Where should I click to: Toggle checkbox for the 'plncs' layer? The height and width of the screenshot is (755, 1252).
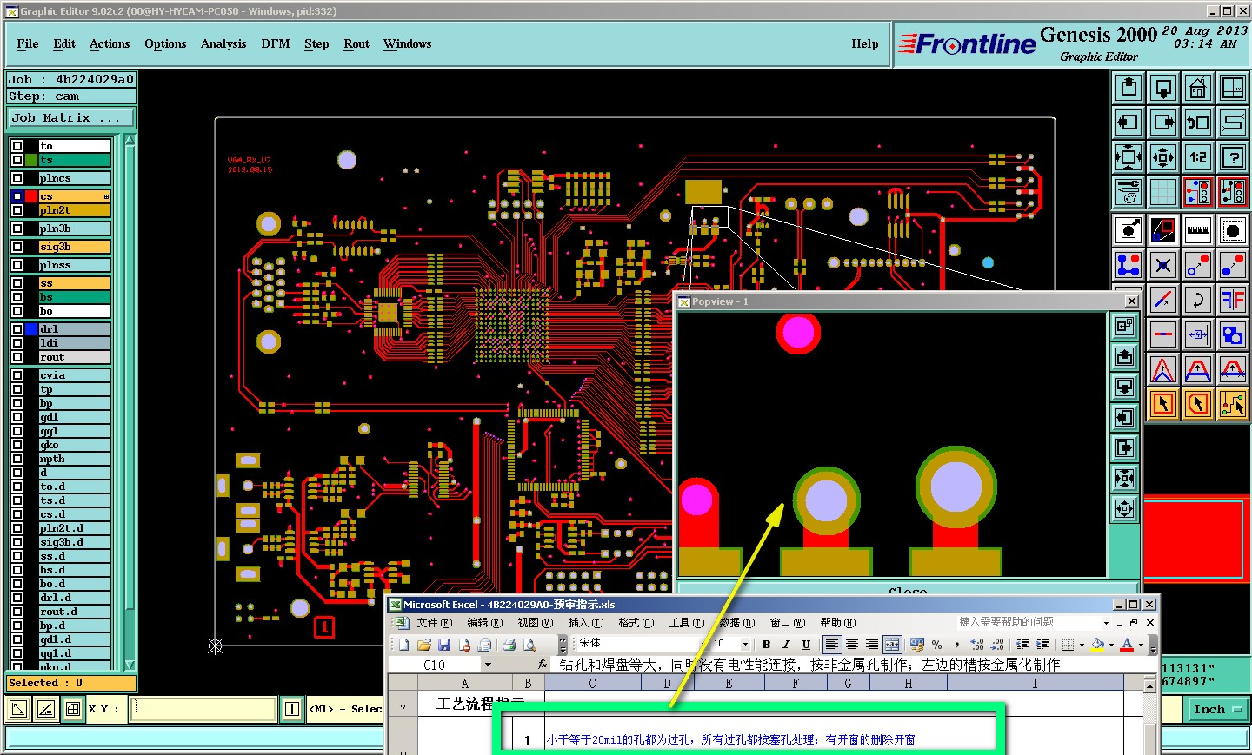pos(17,178)
